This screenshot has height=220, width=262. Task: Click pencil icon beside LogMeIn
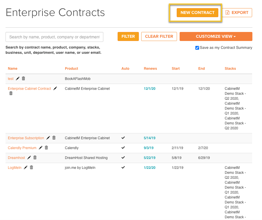click(x=26, y=167)
